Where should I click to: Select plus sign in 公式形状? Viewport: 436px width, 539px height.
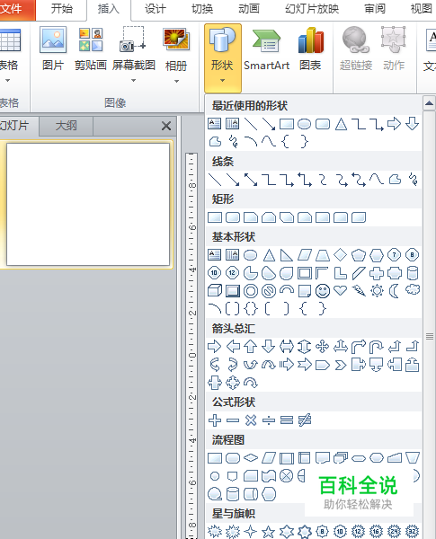(x=215, y=420)
